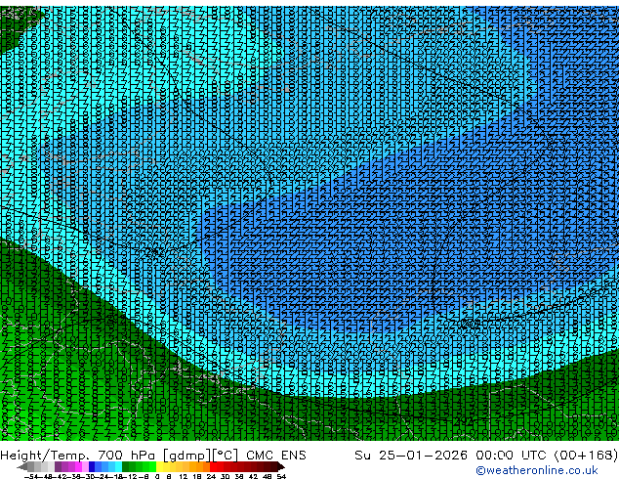Click the 'CMC ENS' model label

pyautogui.click(x=276, y=456)
